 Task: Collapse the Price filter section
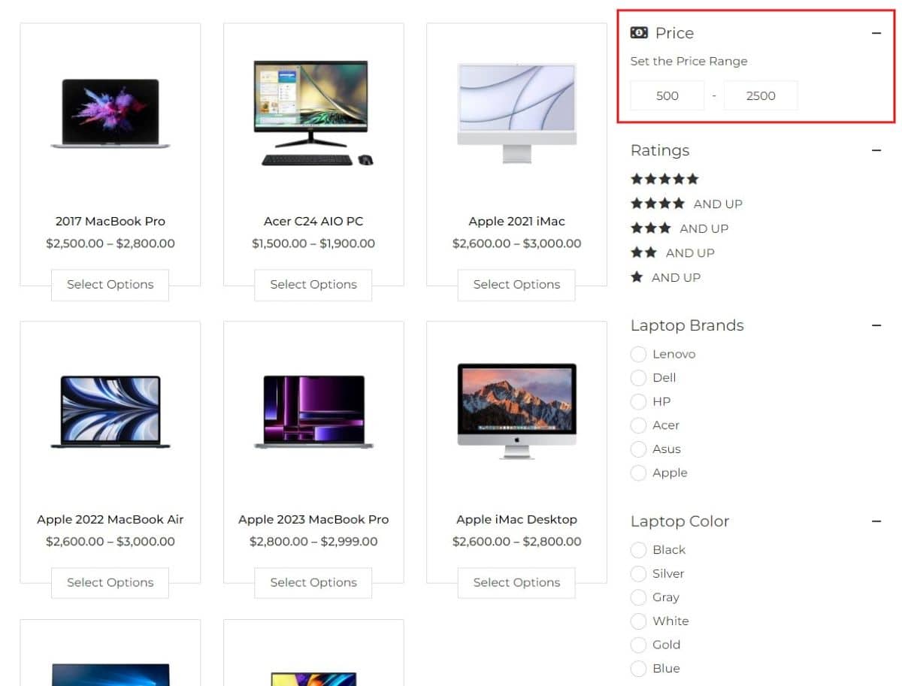tap(876, 33)
